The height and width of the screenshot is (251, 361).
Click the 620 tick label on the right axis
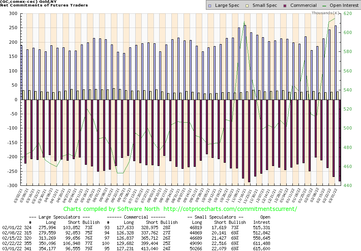[348, 13]
